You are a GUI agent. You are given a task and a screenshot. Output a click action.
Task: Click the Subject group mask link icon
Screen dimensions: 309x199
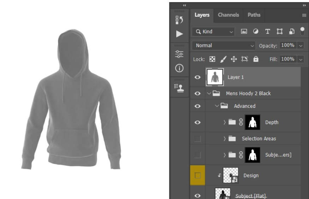pyautogui.click(x=241, y=155)
